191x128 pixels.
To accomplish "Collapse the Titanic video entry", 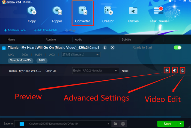I will click(4, 48).
